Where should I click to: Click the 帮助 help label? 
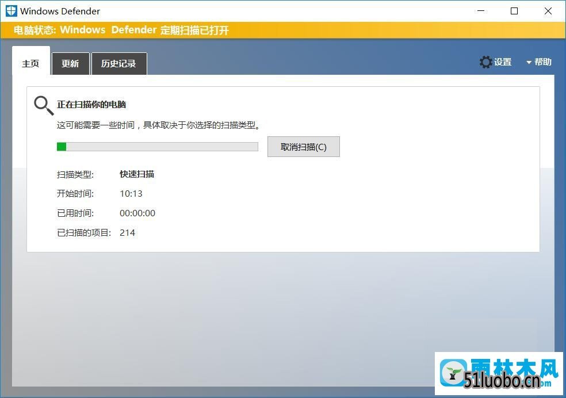(x=543, y=62)
